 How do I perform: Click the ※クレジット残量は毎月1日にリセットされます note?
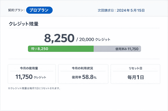click(34, 88)
